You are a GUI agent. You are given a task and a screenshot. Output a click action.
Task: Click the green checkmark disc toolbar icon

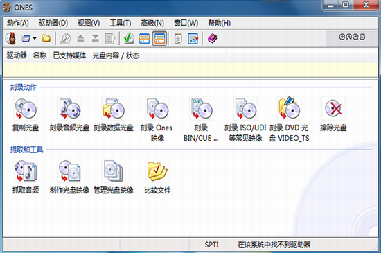pos(130,38)
